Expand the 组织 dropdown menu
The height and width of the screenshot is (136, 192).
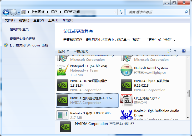point(63,51)
